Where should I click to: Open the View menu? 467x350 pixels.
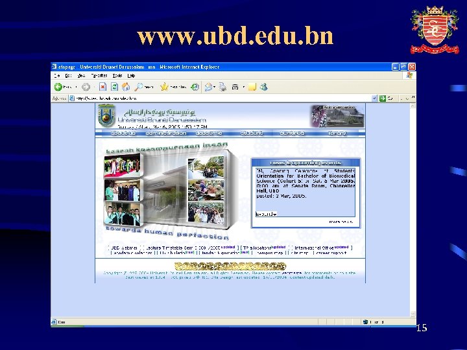tap(81, 76)
